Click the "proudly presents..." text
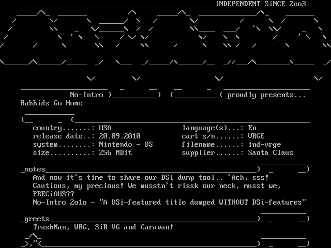The image size is (331, 248). (x=266, y=95)
